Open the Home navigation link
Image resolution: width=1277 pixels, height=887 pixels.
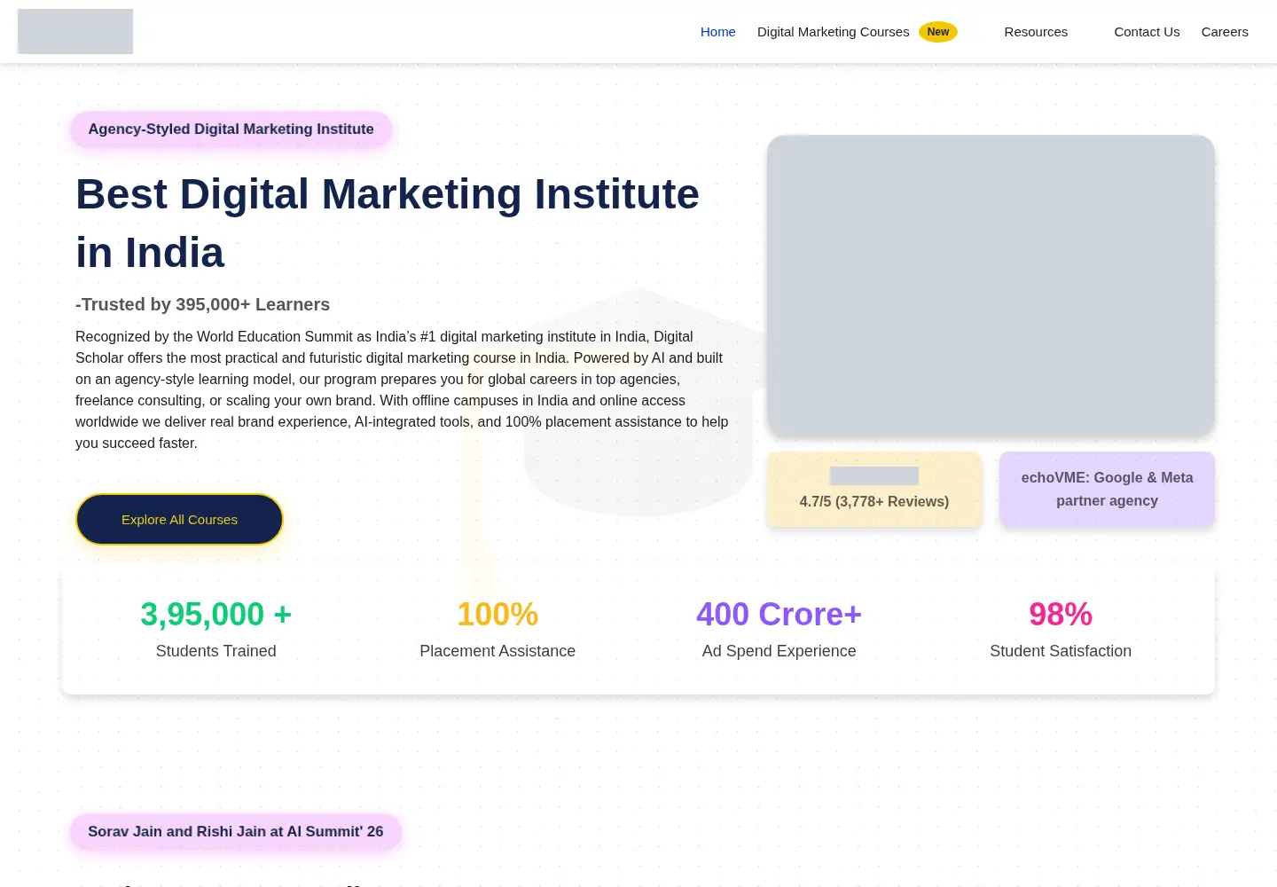tap(717, 32)
